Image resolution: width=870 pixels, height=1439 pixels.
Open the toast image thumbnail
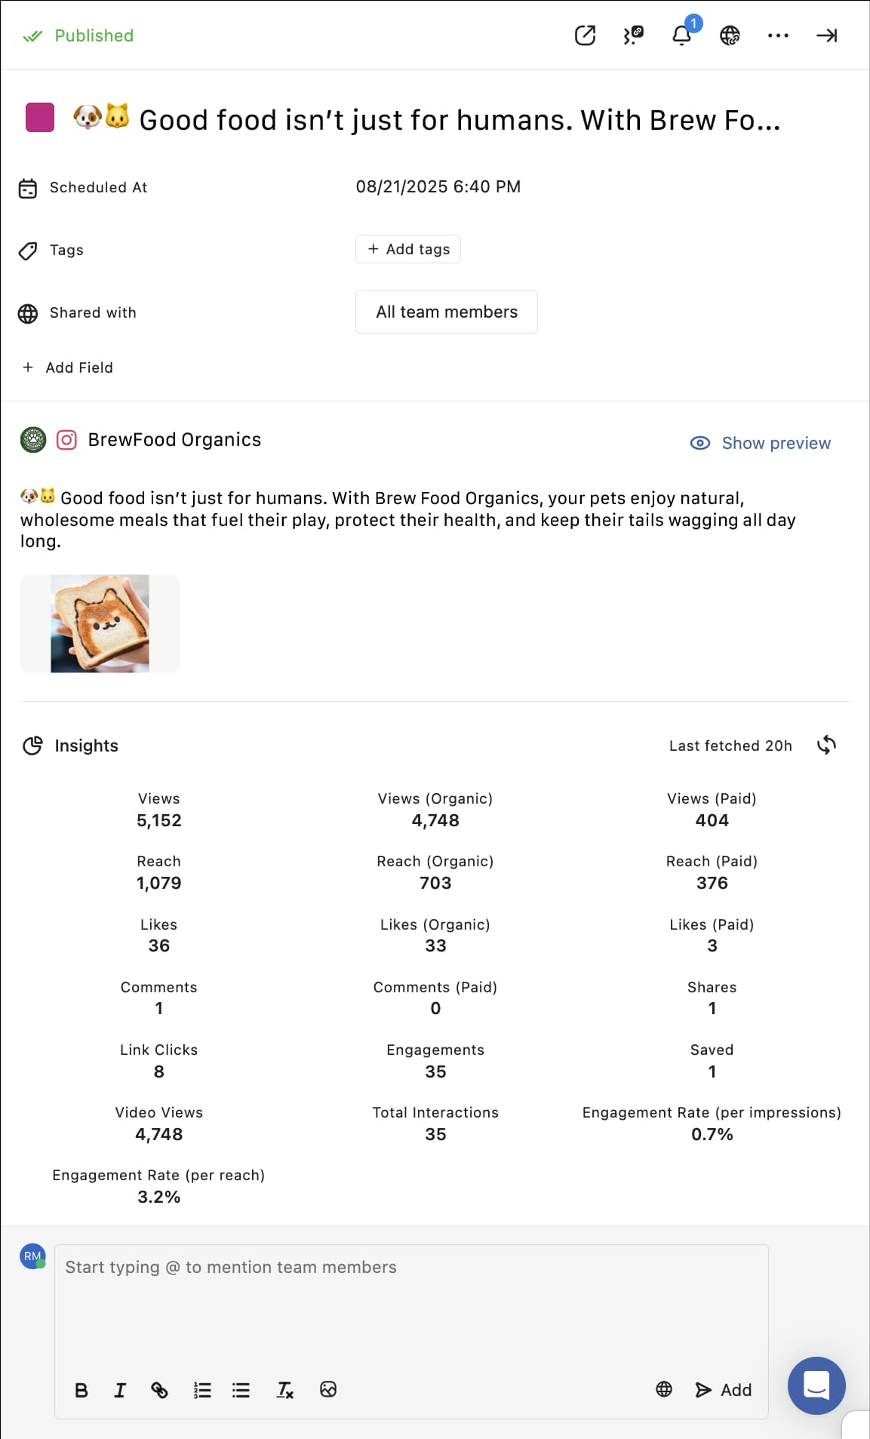(100, 623)
